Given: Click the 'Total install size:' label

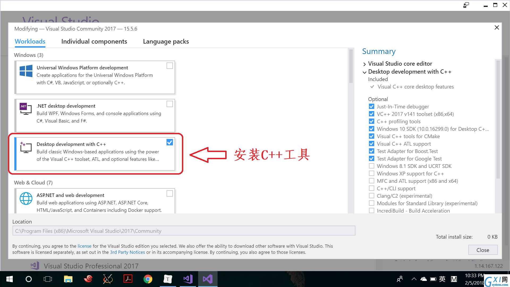Looking at the screenshot, I should pos(454,237).
